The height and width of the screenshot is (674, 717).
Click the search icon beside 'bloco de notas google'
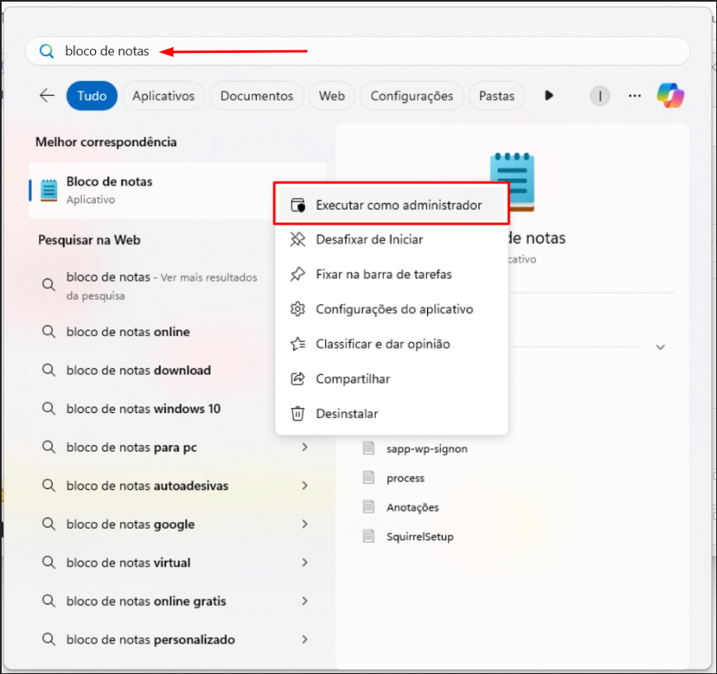[49, 524]
